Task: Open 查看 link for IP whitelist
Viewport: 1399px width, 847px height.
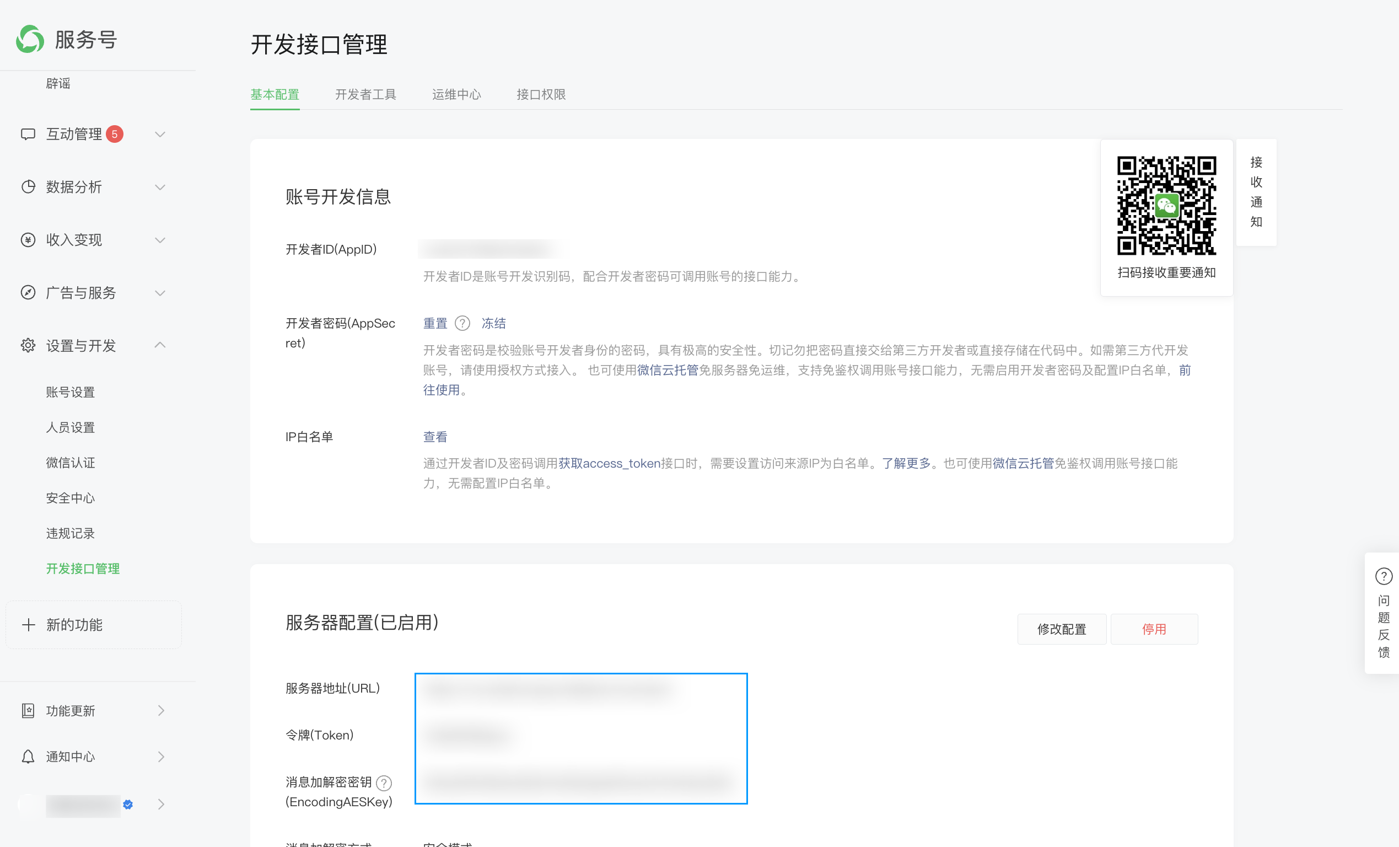Action: coord(434,436)
